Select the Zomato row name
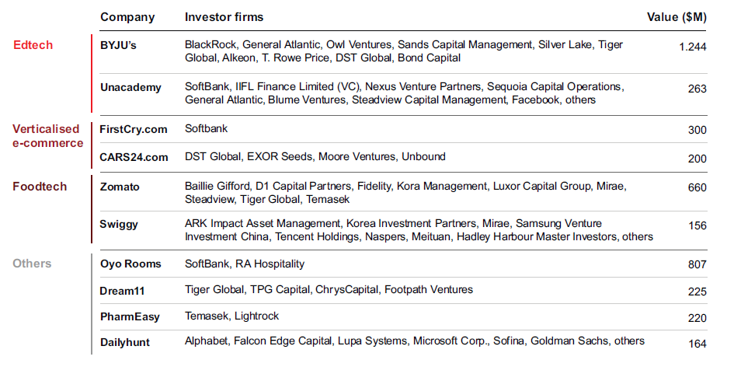This screenshot has height=367, width=734. click(x=120, y=187)
